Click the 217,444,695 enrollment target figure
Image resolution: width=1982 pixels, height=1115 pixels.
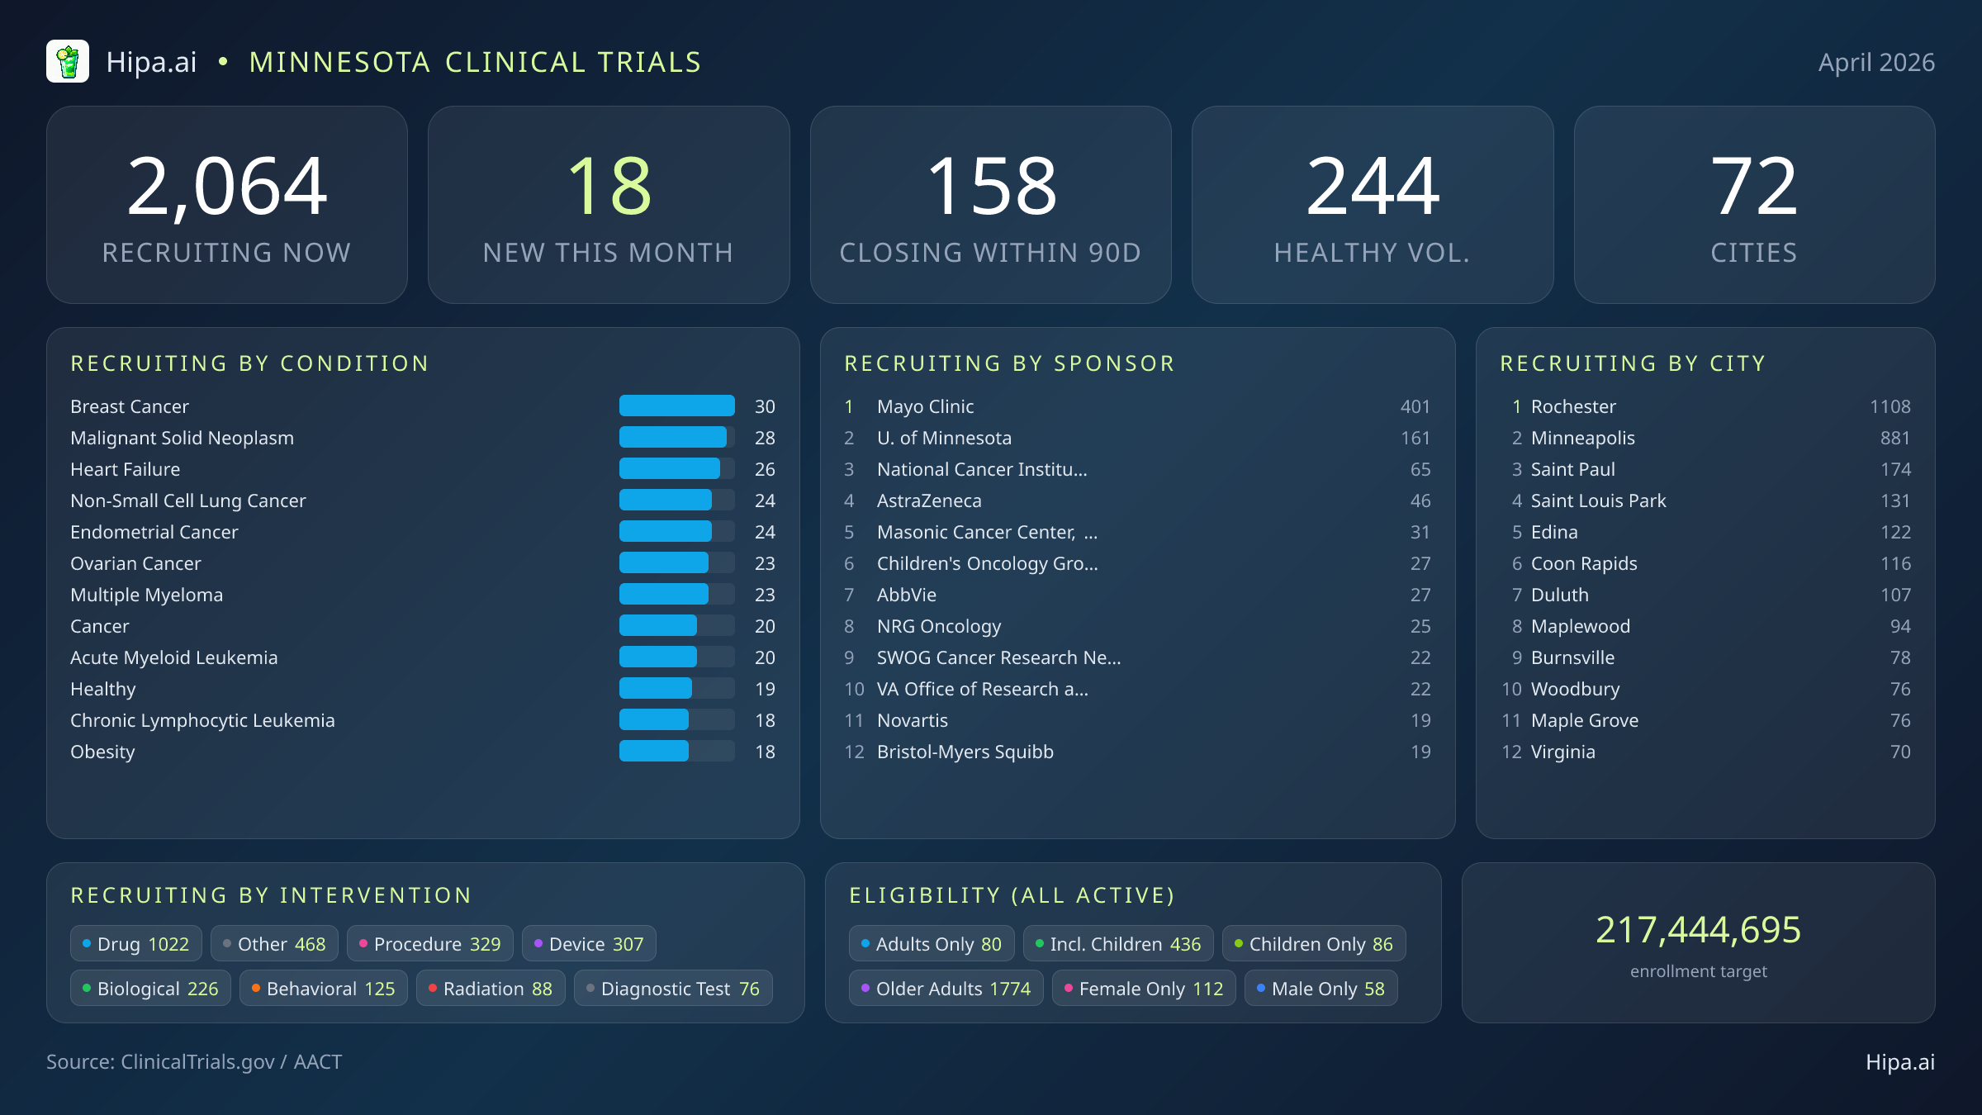[1699, 930]
